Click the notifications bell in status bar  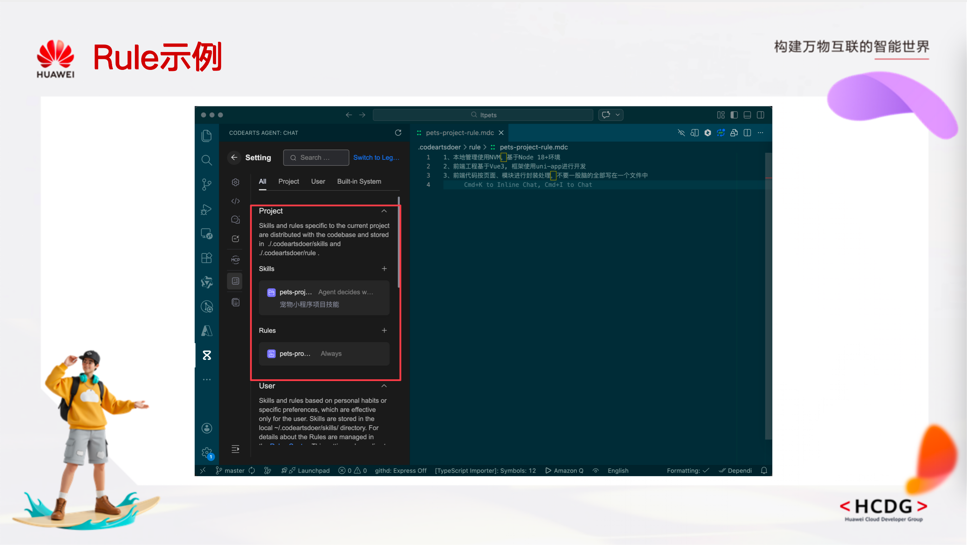tap(764, 470)
